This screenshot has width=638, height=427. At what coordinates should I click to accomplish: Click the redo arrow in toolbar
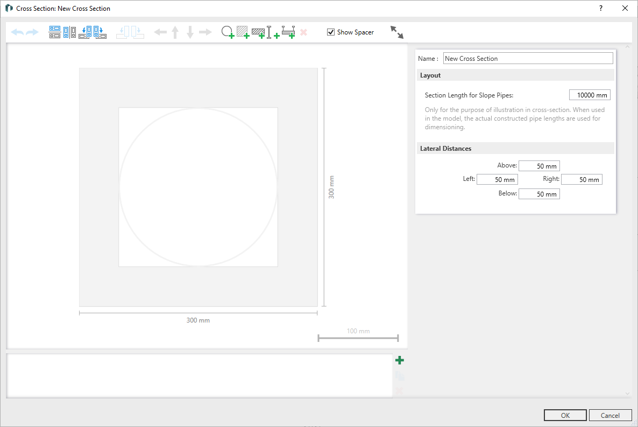click(x=32, y=32)
